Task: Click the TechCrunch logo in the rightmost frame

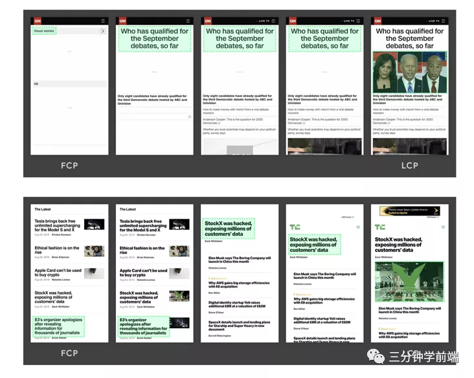Action: tap(379, 227)
